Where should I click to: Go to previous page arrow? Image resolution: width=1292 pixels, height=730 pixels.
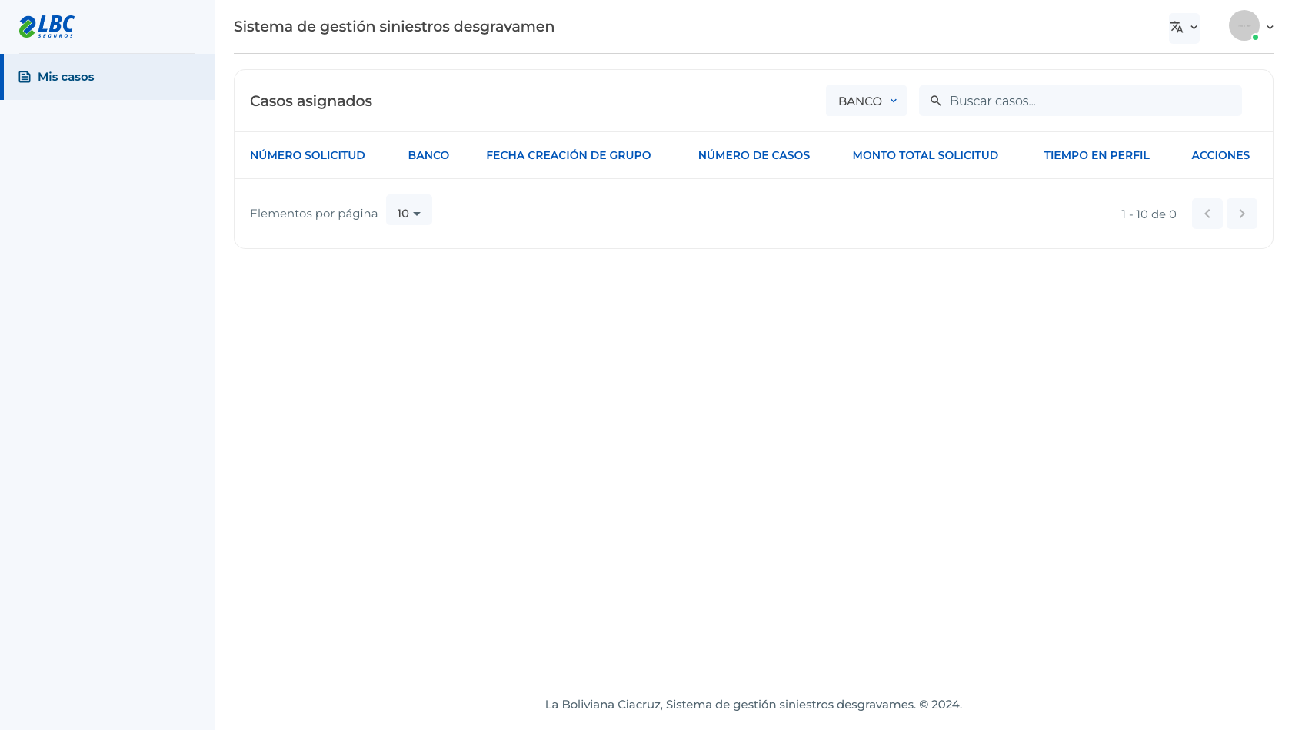click(x=1207, y=214)
